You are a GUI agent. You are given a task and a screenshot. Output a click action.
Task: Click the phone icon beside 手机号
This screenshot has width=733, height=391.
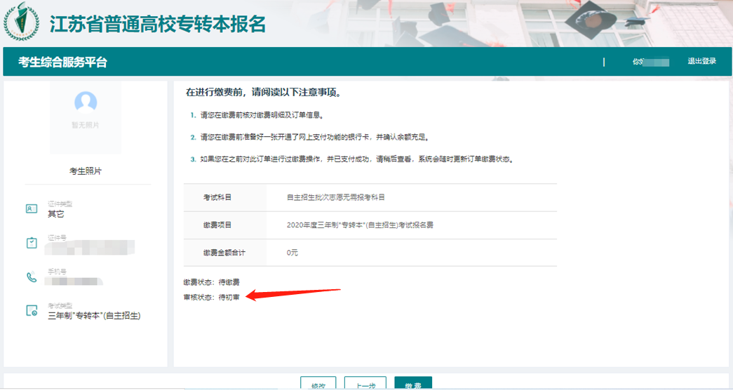pyautogui.click(x=32, y=277)
